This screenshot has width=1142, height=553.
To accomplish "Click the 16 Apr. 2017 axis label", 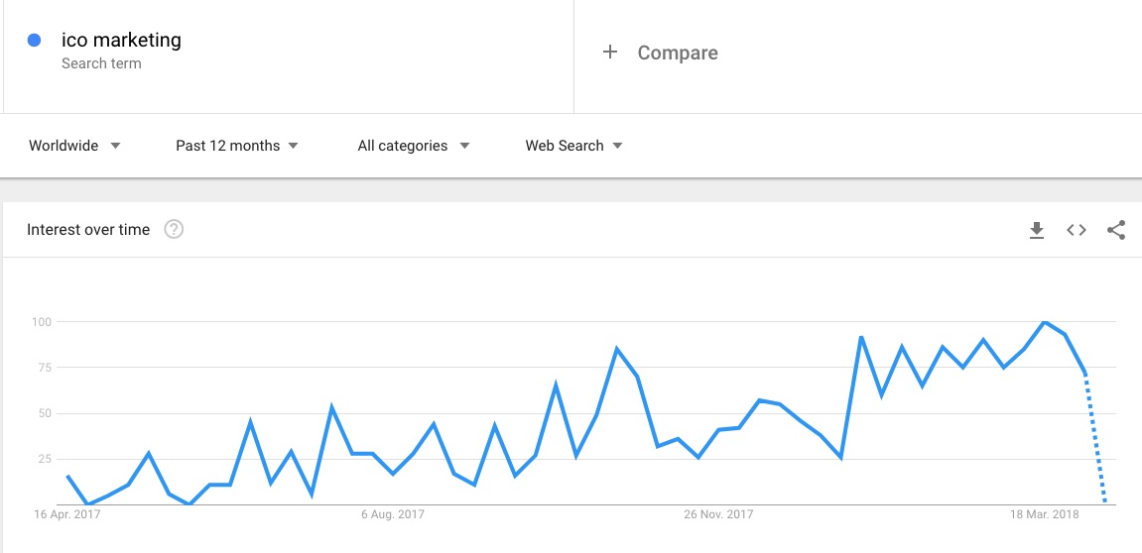I will tap(67, 514).
